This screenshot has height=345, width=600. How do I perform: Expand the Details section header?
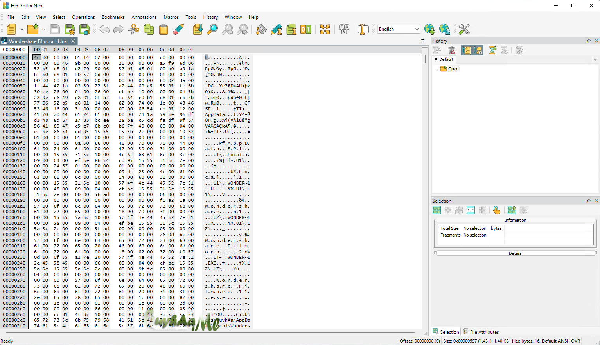[x=515, y=253]
